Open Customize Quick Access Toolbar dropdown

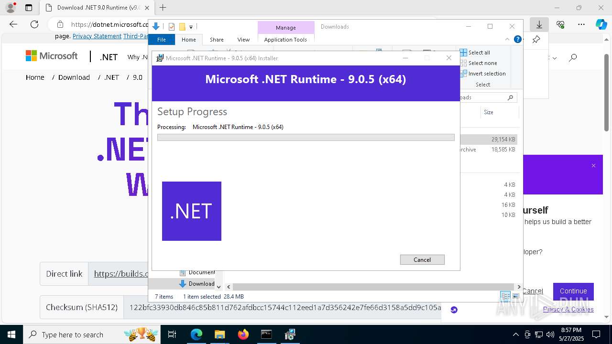[x=191, y=27]
